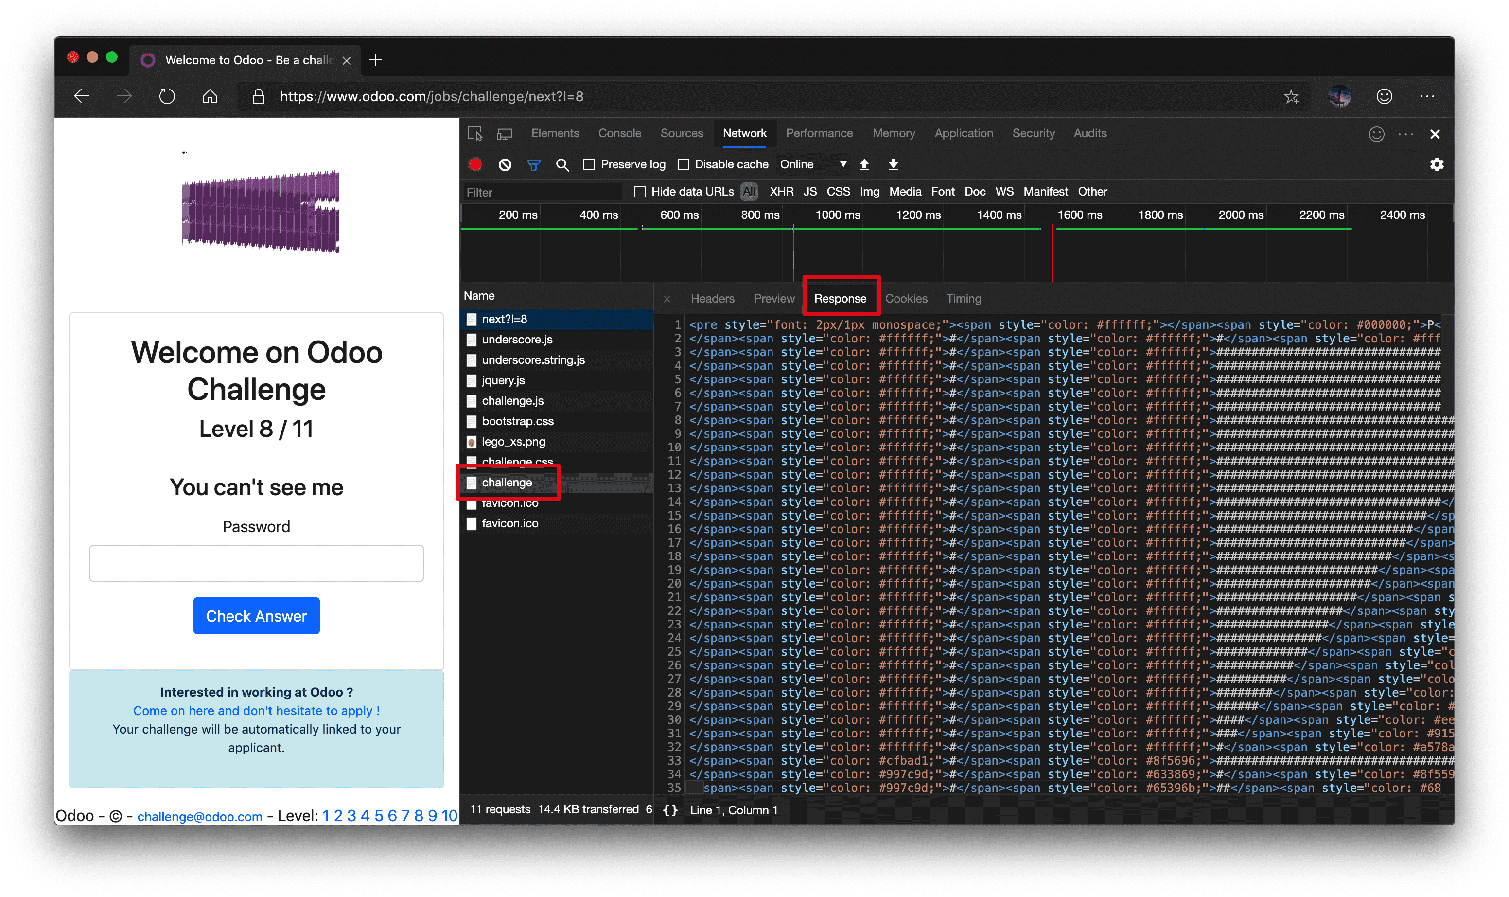Activate the inspect element picker tool
The image size is (1509, 897).
(475, 134)
